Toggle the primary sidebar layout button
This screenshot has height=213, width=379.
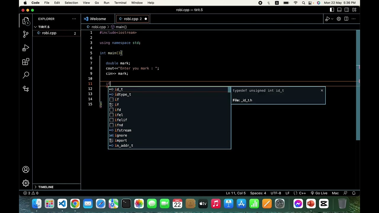[332, 10]
